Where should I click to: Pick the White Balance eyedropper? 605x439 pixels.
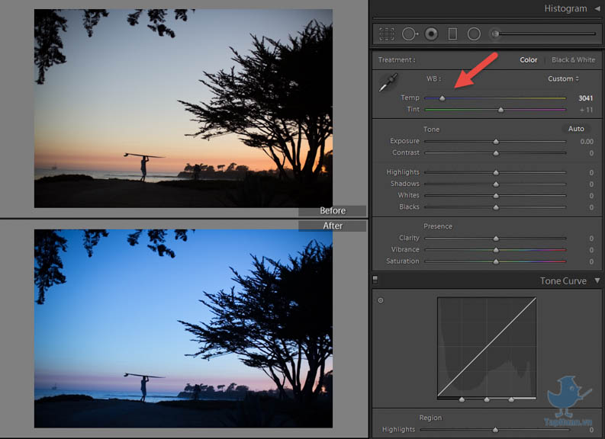click(x=388, y=83)
